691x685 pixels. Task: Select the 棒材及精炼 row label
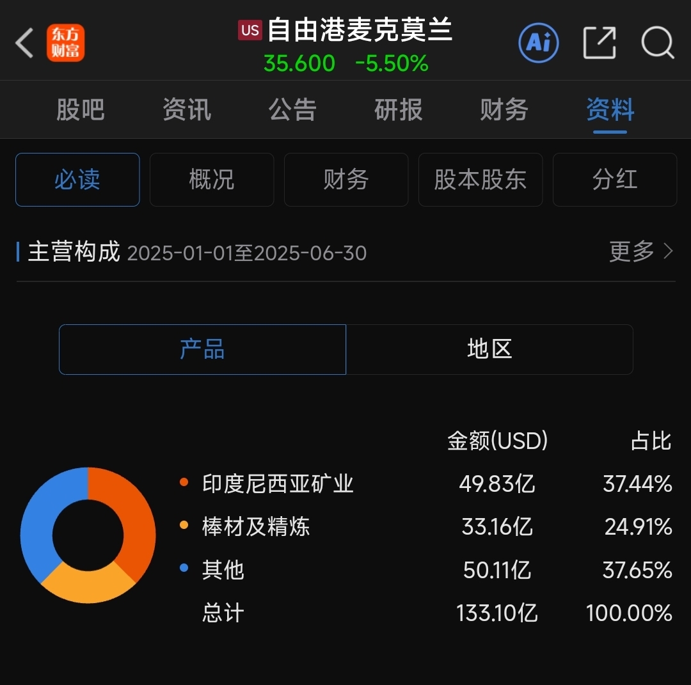click(256, 526)
